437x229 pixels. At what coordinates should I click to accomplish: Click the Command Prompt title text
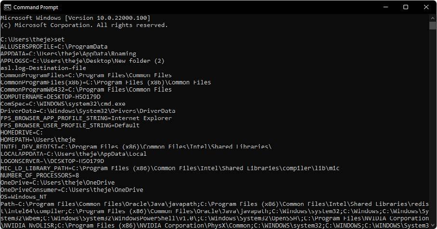coord(36,7)
